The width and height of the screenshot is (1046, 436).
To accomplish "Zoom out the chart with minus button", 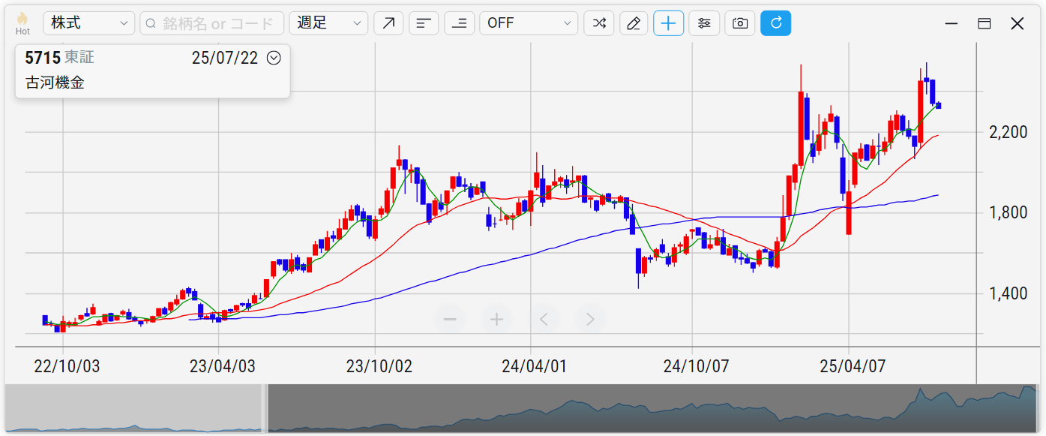I will tap(450, 320).
